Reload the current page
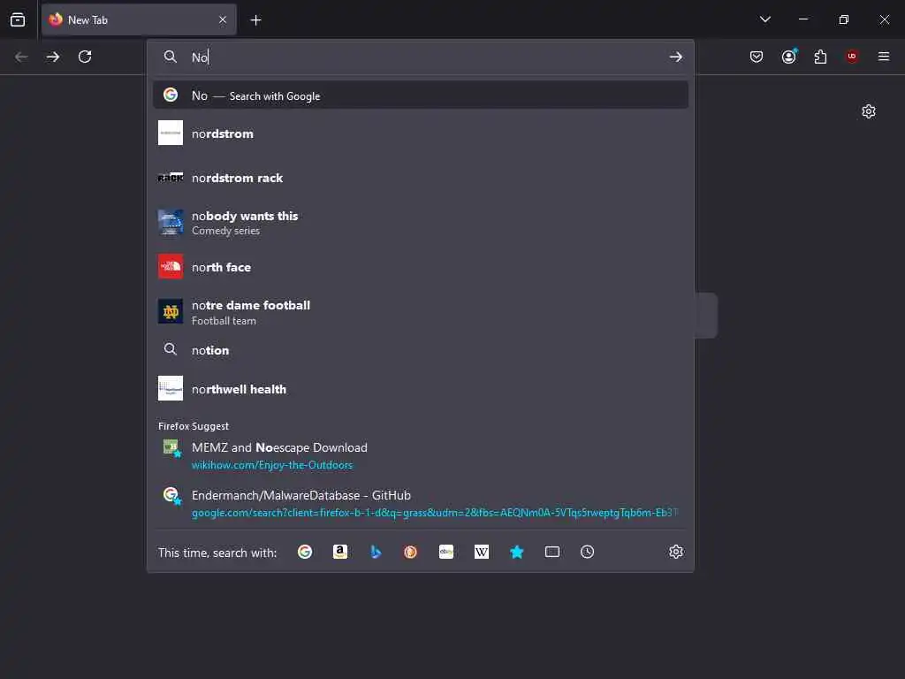 click(x=85, y=57)
